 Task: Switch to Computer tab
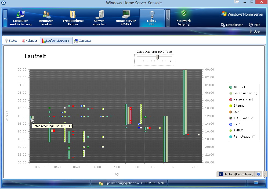click(83, 41)
